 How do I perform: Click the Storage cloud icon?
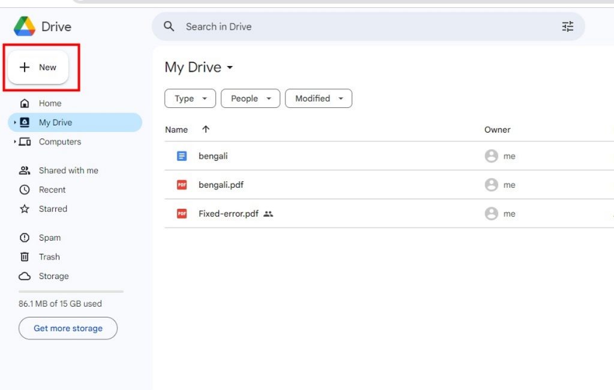click(25, 276)
